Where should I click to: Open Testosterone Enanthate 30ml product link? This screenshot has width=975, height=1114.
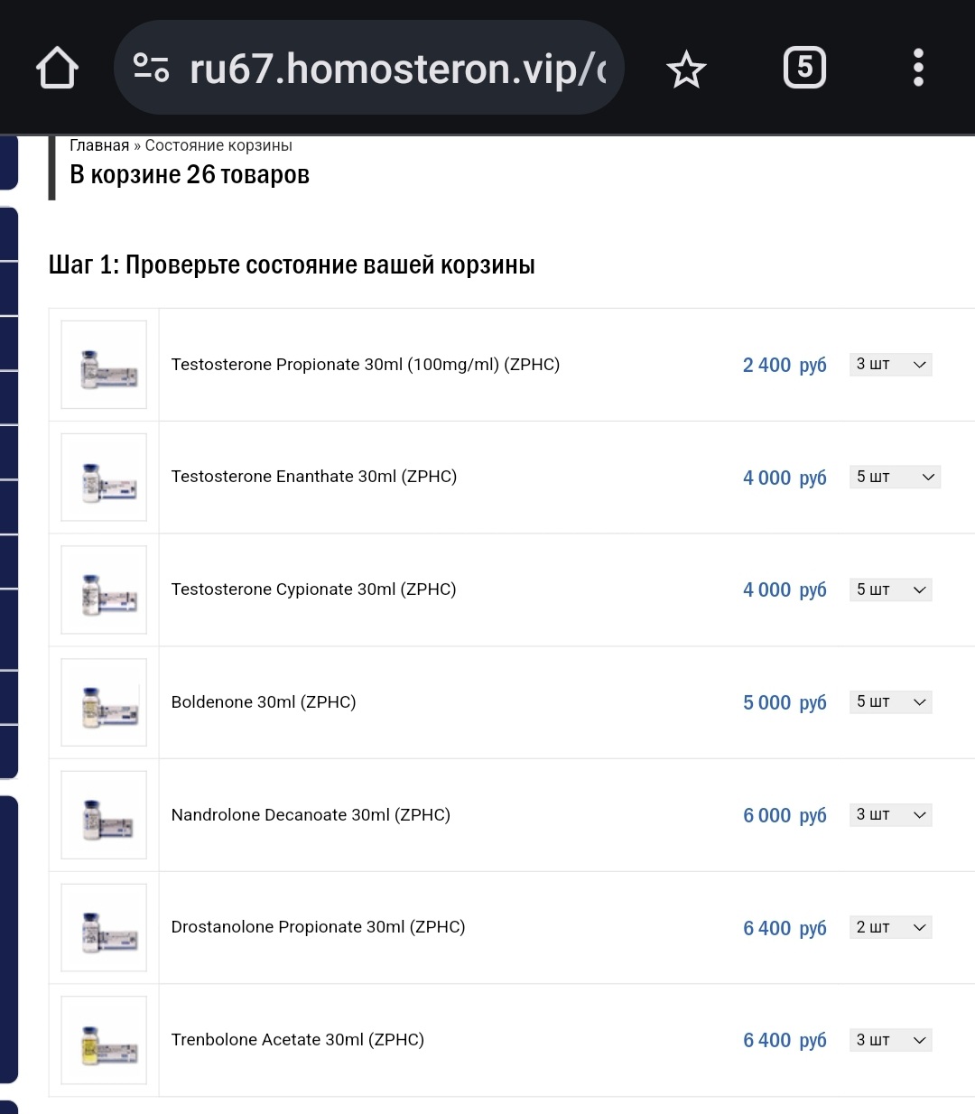[x=314, y=477]
